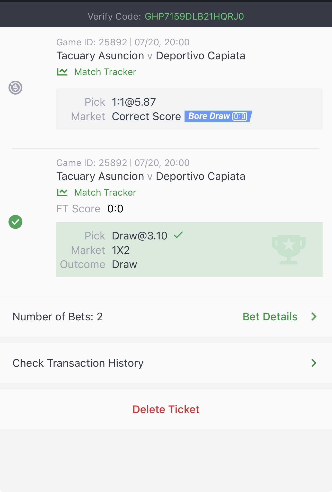Click the chart icon of first Match Tracker
This screenshot has height=492, width=332.
click(x=62, y=72)
